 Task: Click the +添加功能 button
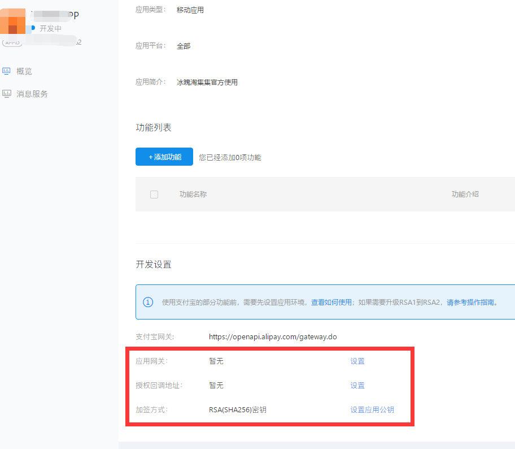tap(164, 157)
